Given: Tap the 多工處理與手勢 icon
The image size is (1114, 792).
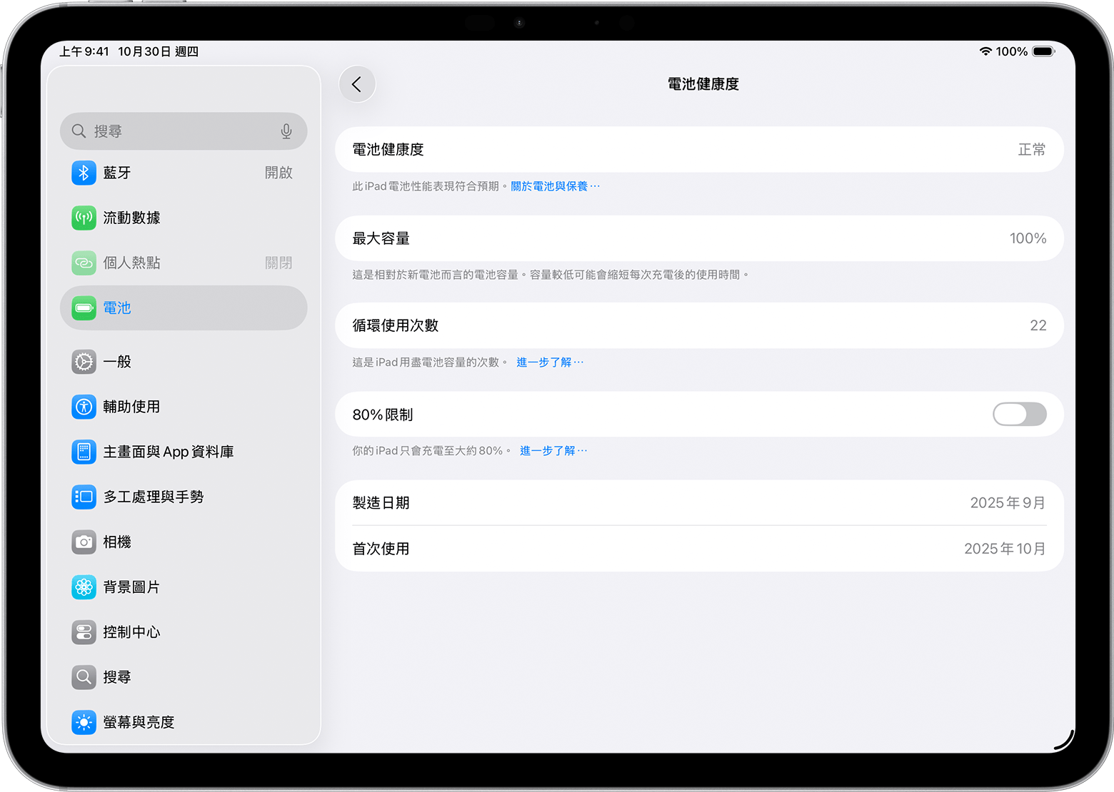Looking at the screenshot, I should coord(84,497).
